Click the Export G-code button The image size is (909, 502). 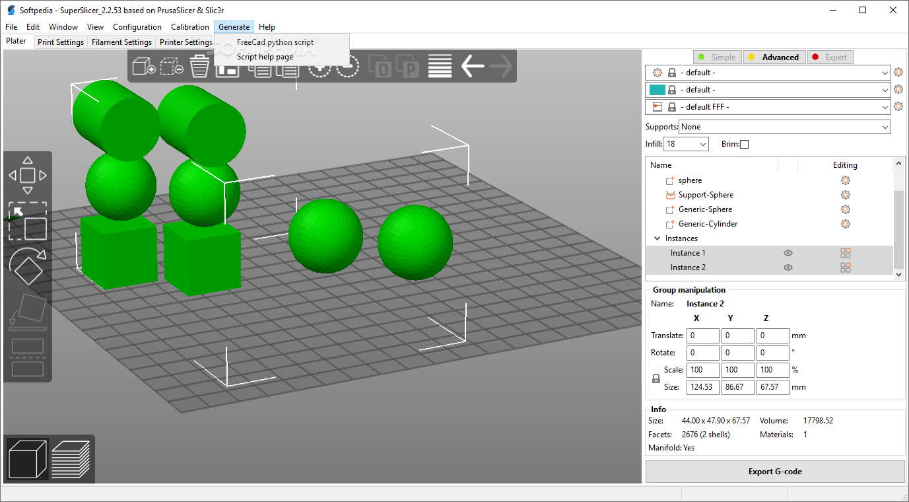click(x=775, y=472)
